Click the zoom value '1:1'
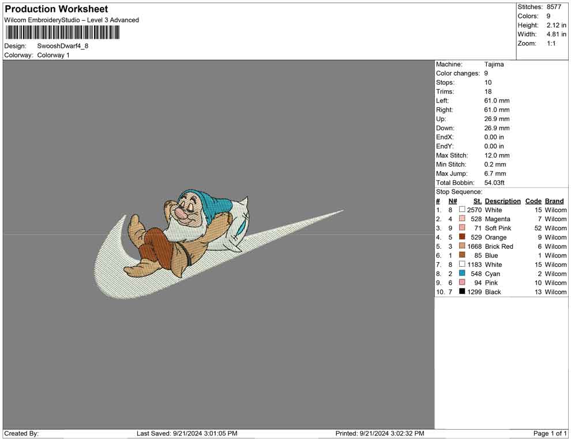Viewport: 571px width, 439px height. click(x=551, y=43)
